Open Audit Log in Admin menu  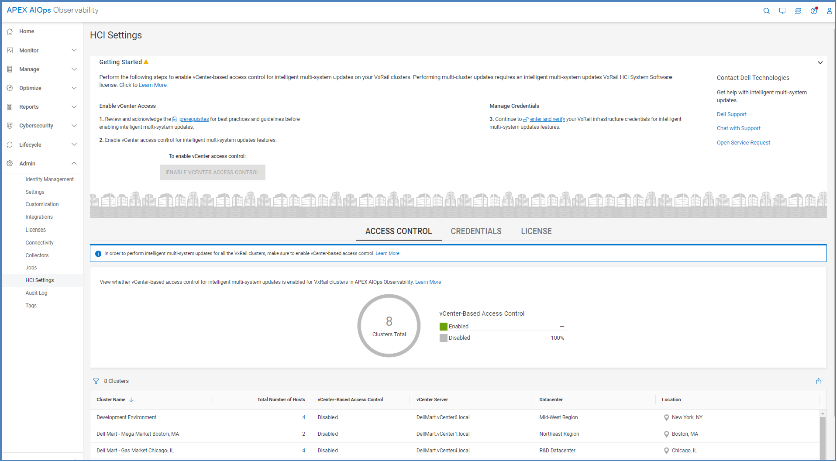pyautogui.click(x=36, y=293)
